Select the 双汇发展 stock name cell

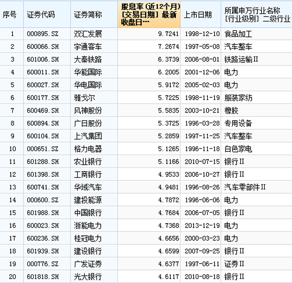88,35
